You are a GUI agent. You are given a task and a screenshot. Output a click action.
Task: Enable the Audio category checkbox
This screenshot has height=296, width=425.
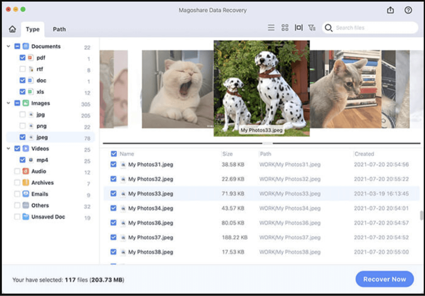[x=17, y=172]
